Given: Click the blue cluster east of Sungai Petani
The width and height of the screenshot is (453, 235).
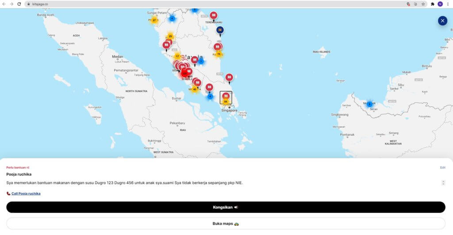Looking at the screenshot, I should click(x=172, y=19).
